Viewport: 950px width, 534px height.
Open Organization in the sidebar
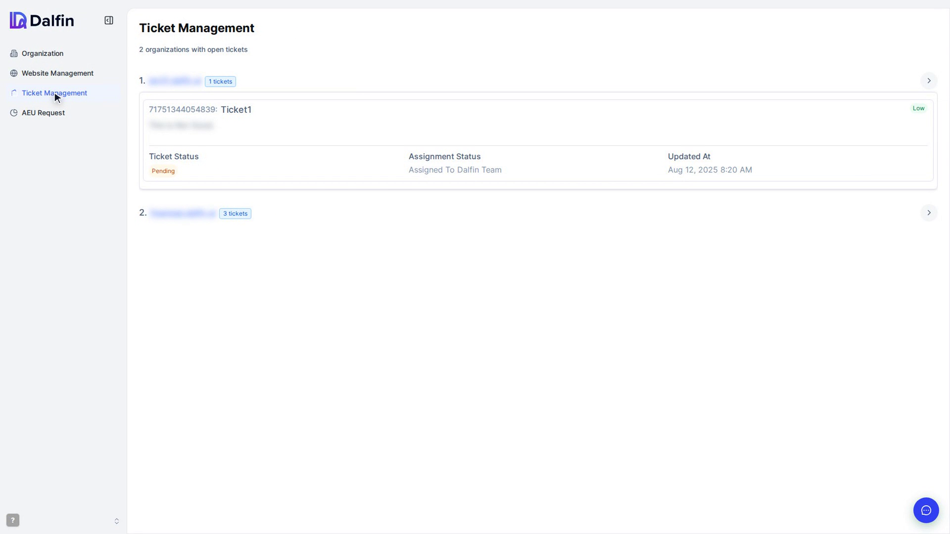63,53
